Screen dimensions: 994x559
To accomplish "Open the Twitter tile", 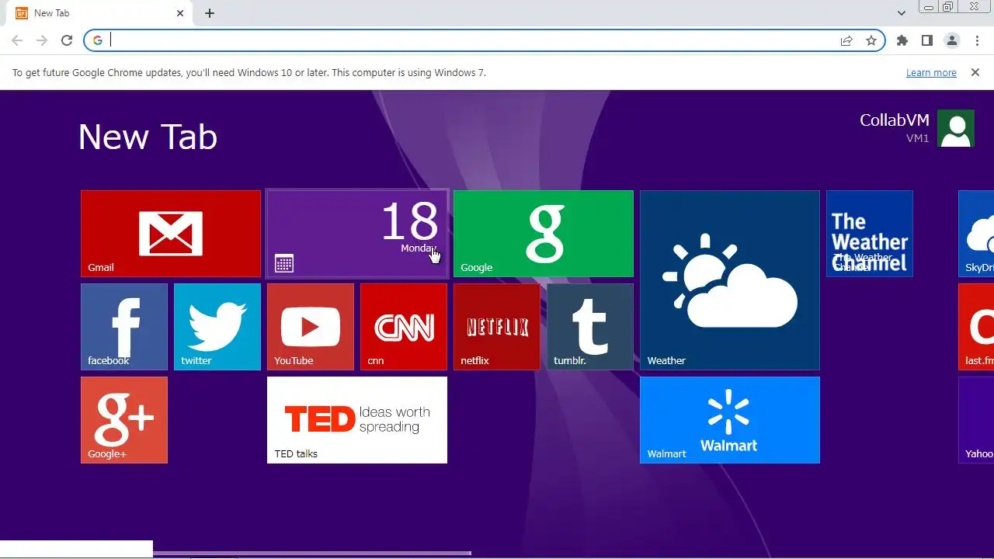I will [x=217, y=327].
